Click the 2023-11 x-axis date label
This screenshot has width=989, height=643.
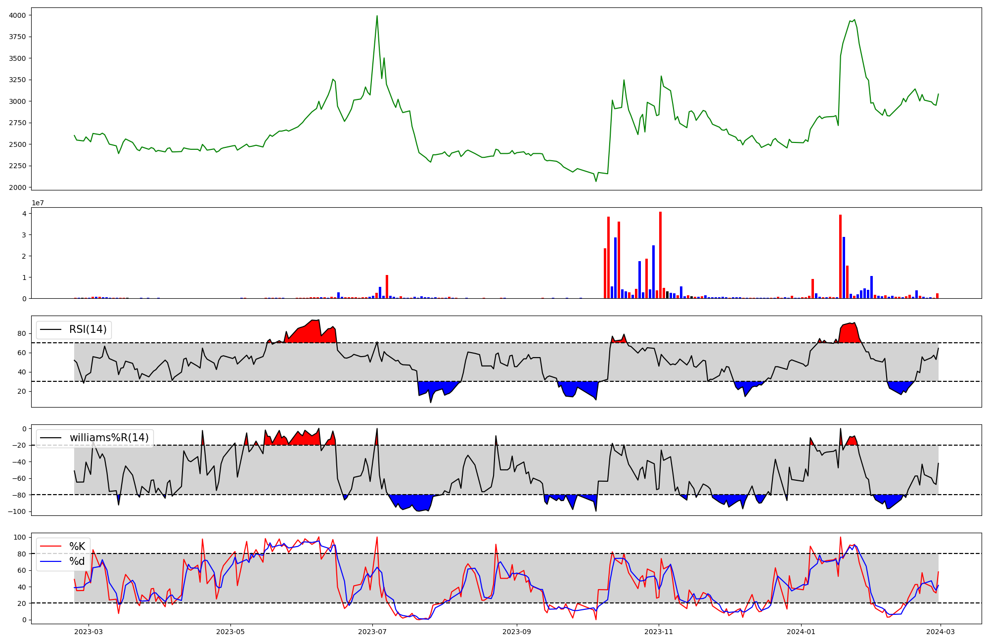point(658,632)
